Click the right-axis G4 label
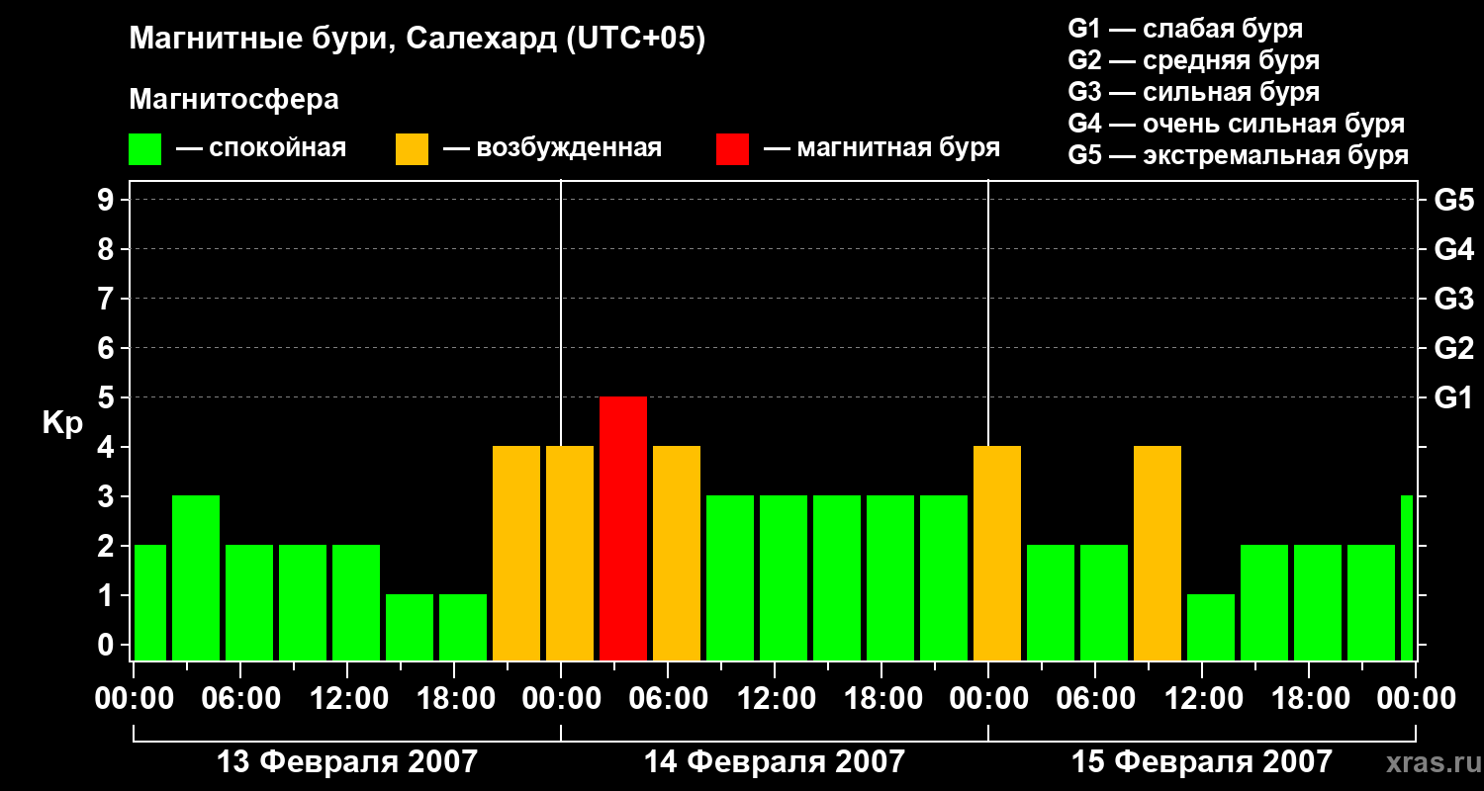Image resolution: width=1484 pixels, height=791 pixels. (x=1453, y=250)
